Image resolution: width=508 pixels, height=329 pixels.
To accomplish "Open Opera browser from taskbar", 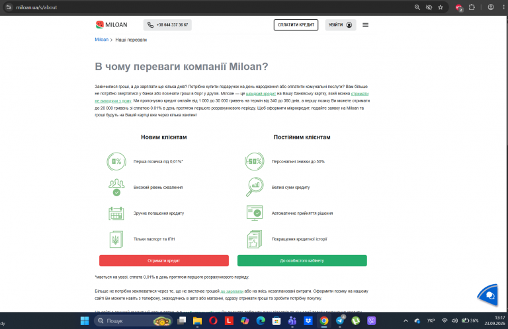I will point(213,320).
